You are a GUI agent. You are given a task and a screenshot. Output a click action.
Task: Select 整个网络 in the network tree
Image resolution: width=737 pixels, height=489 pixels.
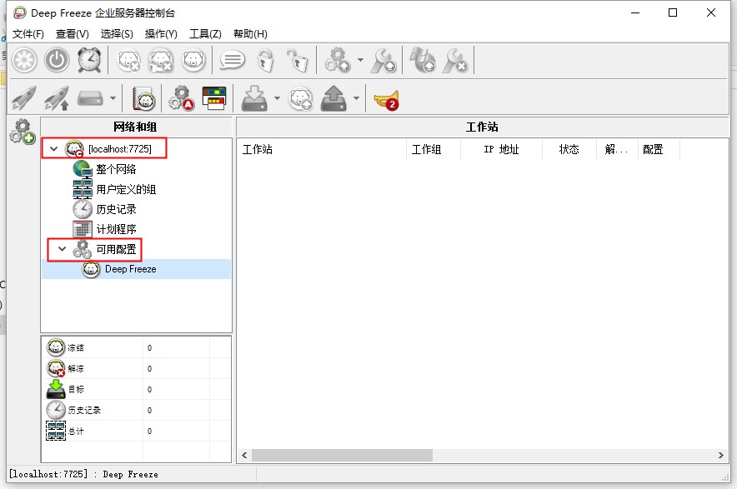coord(116,169)
